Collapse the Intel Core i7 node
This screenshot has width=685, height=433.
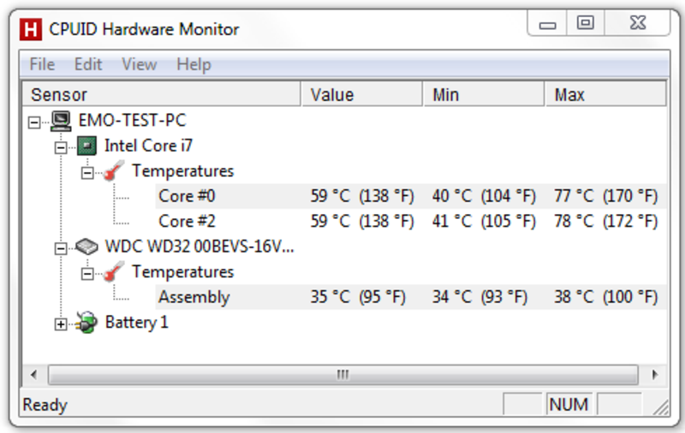click(x=61, y=147)
